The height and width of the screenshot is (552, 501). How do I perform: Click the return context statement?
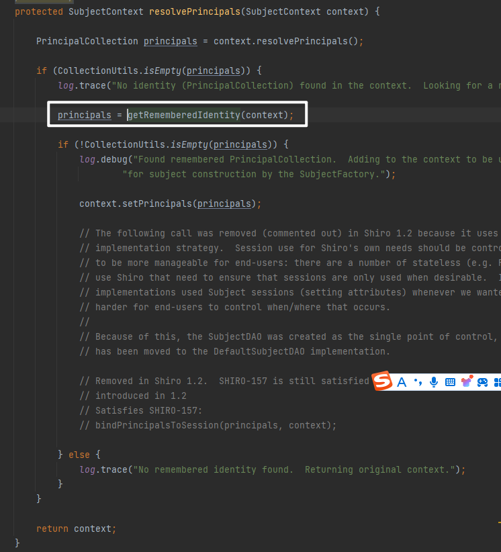pyautogui.click(x=75, y=528)
